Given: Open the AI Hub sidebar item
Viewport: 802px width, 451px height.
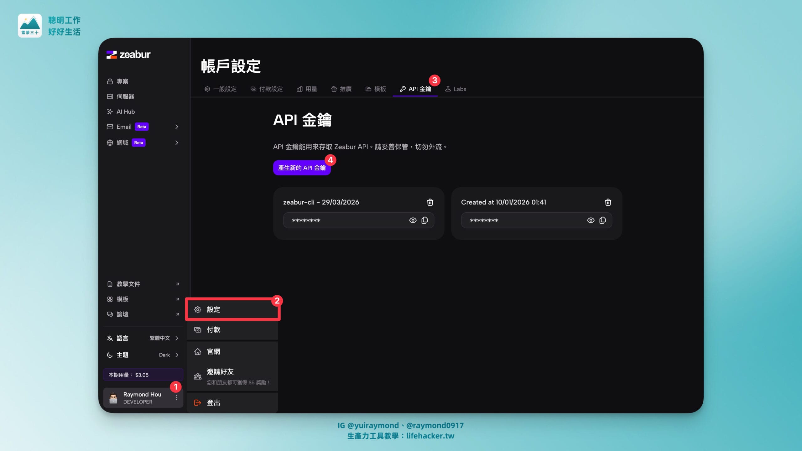Looking at the screenshot, I should 125,111.
